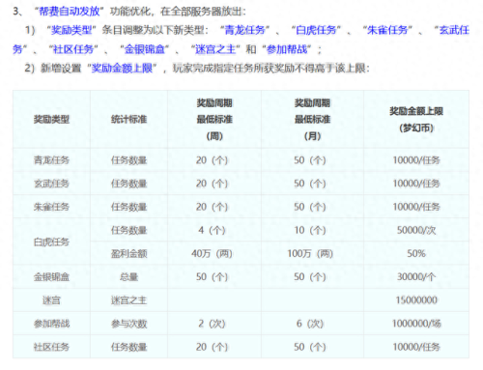Select the "奖励类型" table header cell
The image size is (483, 370).
tap(51, 120)
